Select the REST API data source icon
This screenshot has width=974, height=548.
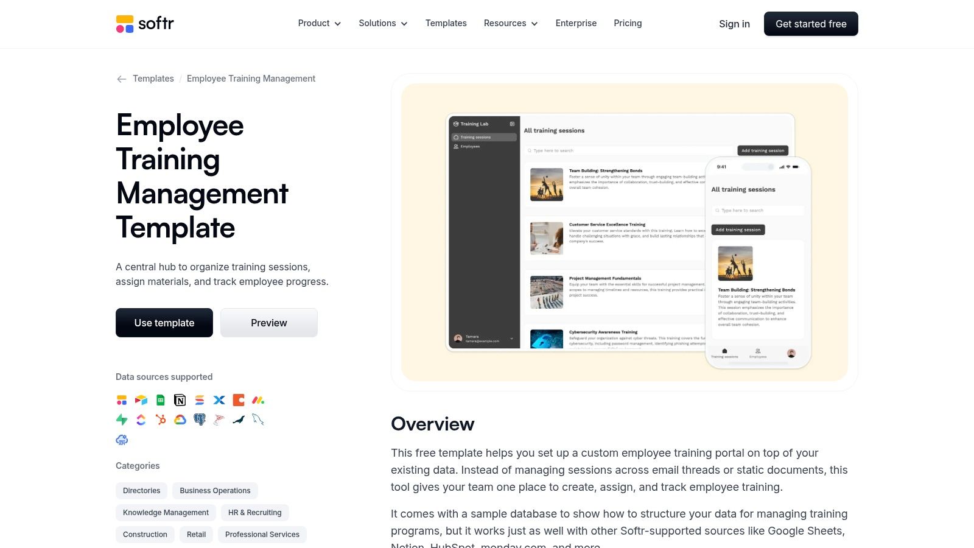tap(122, 440)
